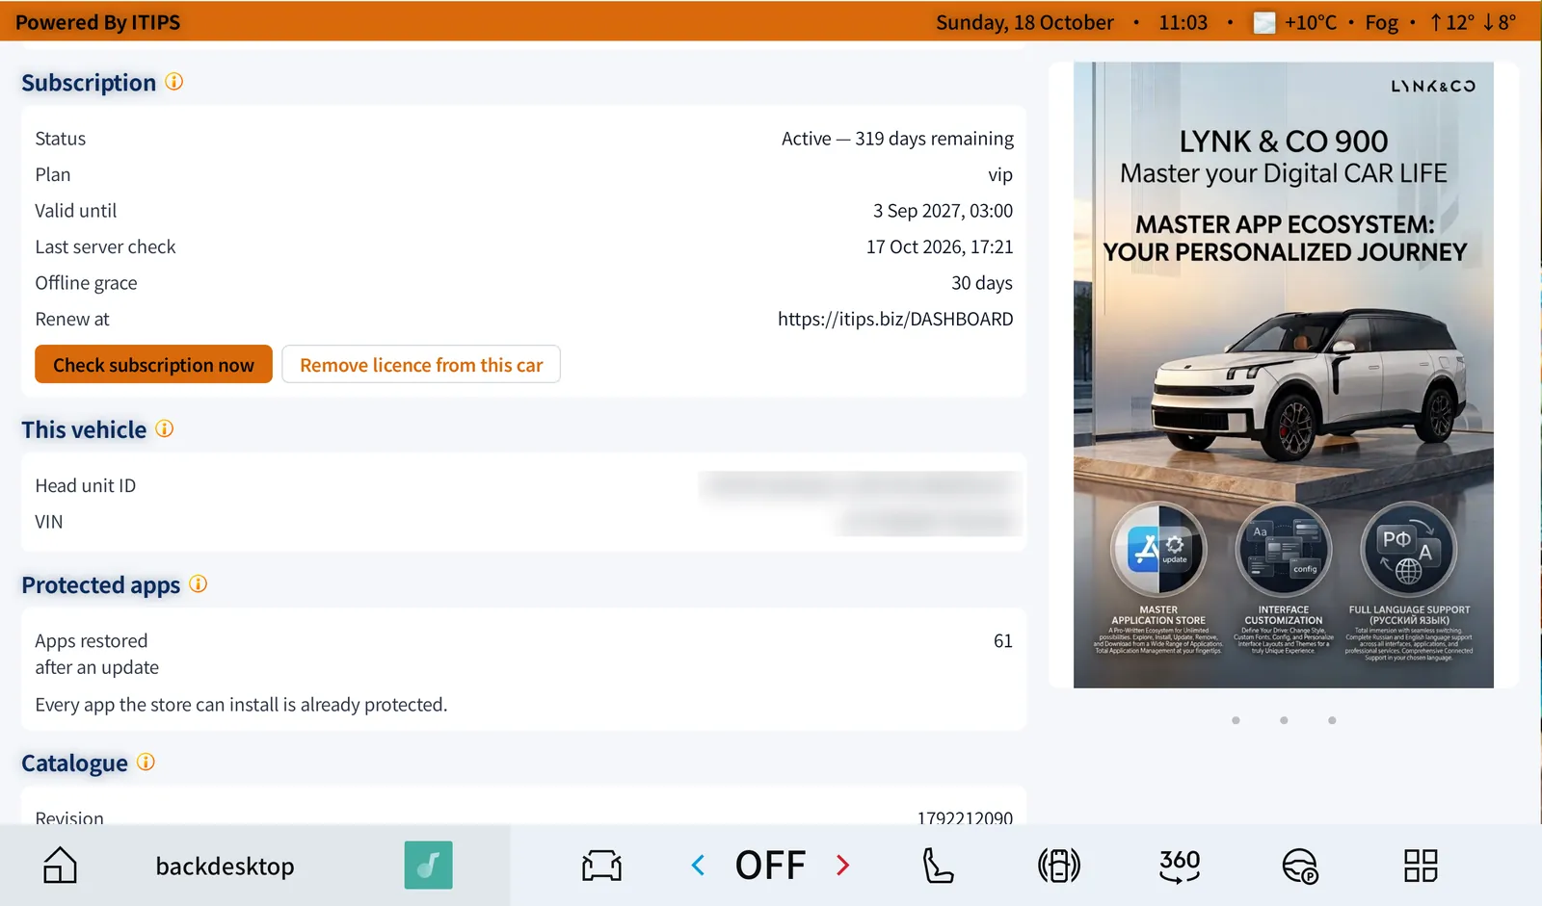Click the 17 Oct 2026, 17:21 value

click(940, 246)
